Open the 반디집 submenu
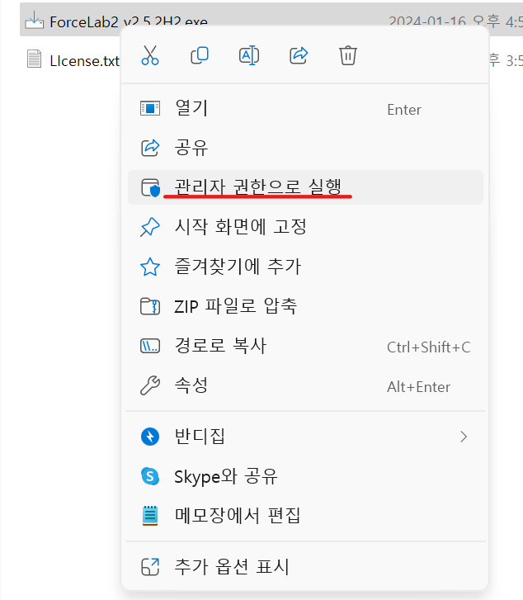The width and height of the screenshot is (523, 600). point(305,437)
